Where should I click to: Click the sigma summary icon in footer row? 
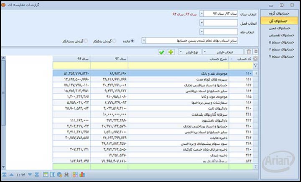(x=255, y=167)
